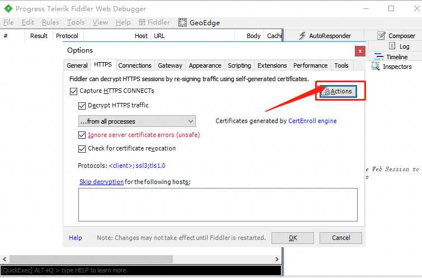Open the Edit menu
This screenshot has height=278, width=422.
click(x=28, y=22)
